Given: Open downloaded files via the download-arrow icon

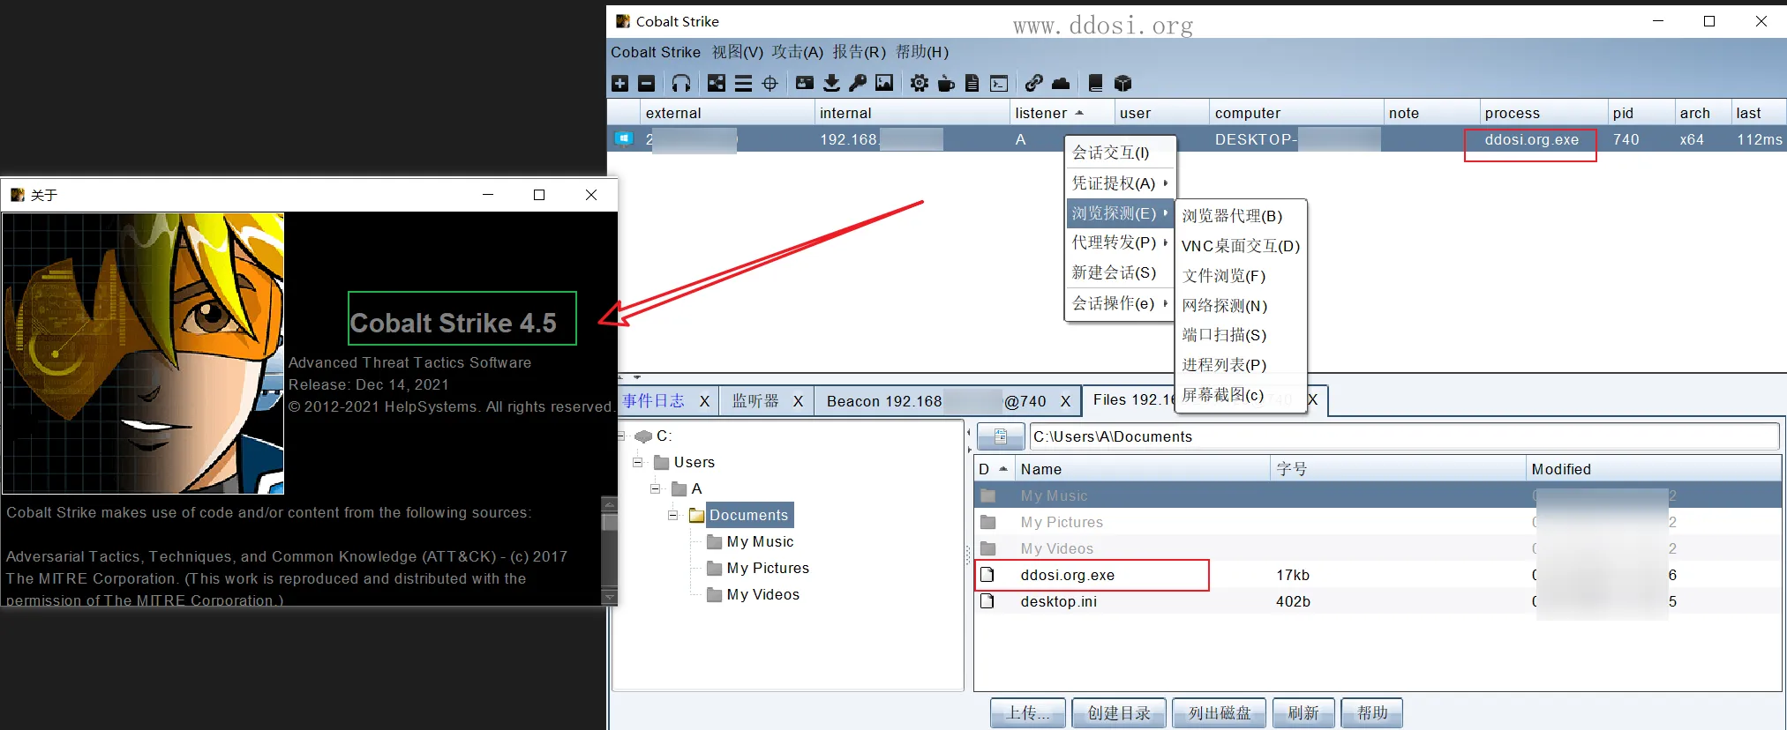Looking at the screenshot, I should click(831, 83).
